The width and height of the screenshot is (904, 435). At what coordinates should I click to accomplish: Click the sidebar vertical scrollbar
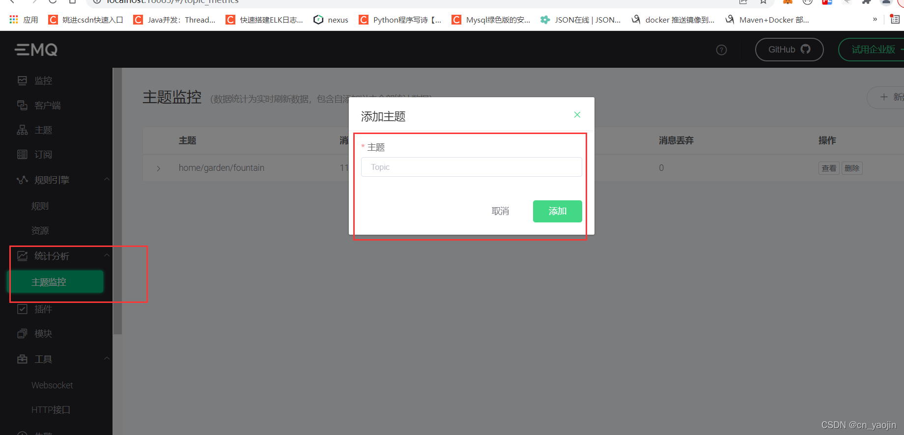(x=117, y=201)
